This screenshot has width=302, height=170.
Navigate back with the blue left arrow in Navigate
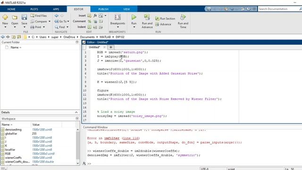[x=57, y=16]
